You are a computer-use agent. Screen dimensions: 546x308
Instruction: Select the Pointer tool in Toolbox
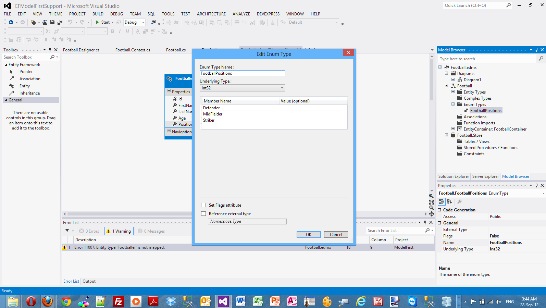[x=26, y=72]
